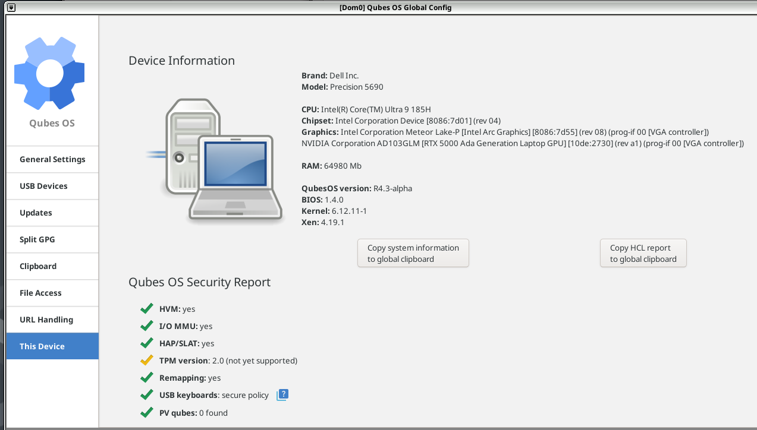
Task: Open the File Access tab
Action: [x=52, y=293]
